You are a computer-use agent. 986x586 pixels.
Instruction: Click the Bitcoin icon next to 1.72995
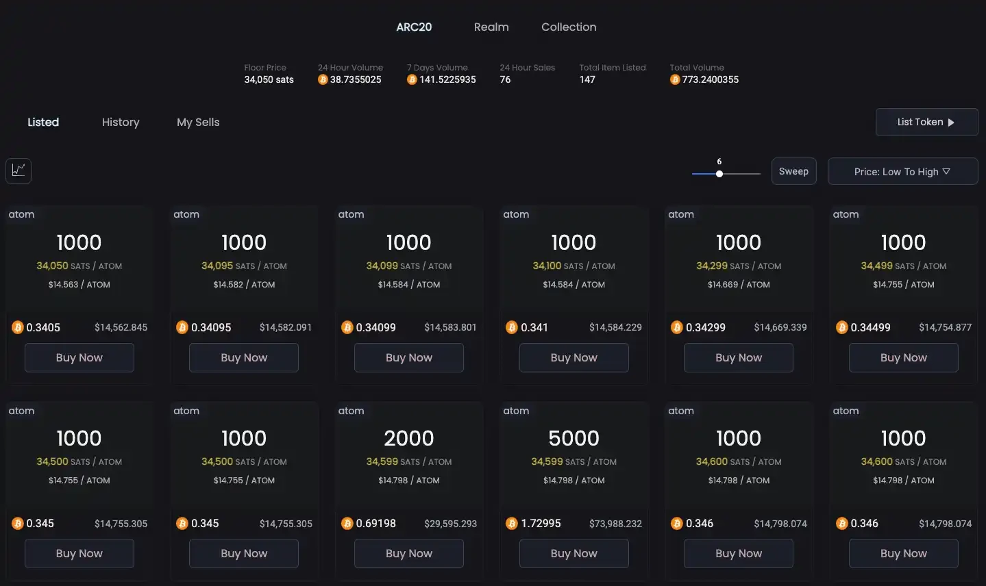(x=511, y=524)
